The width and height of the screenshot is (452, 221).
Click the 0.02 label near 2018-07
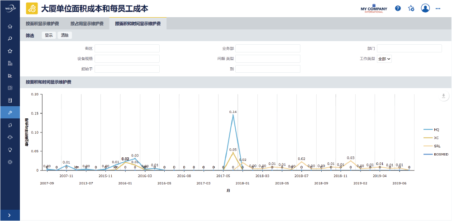click(x=301, y=159)
